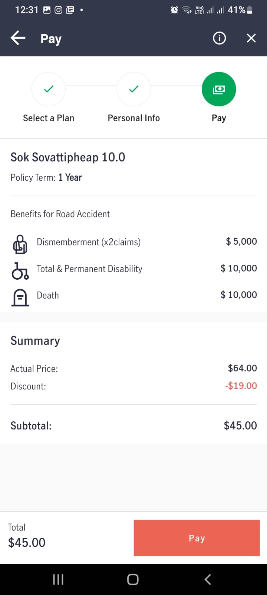Close the Pay screen with X

pyautogui.click(x=251, y=38)
